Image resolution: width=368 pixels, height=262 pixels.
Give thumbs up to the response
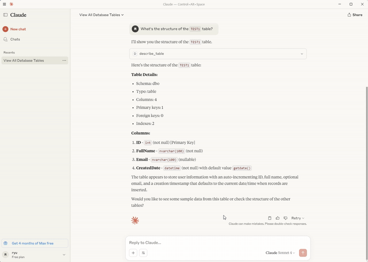pos(278,218)
